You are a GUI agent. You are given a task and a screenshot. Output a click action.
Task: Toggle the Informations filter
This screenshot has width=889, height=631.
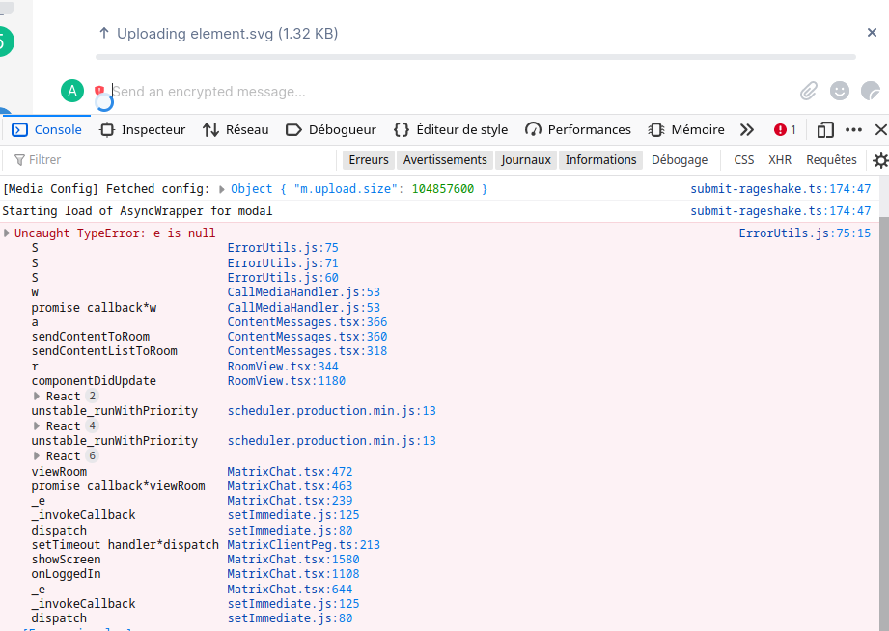pos(601,160)
